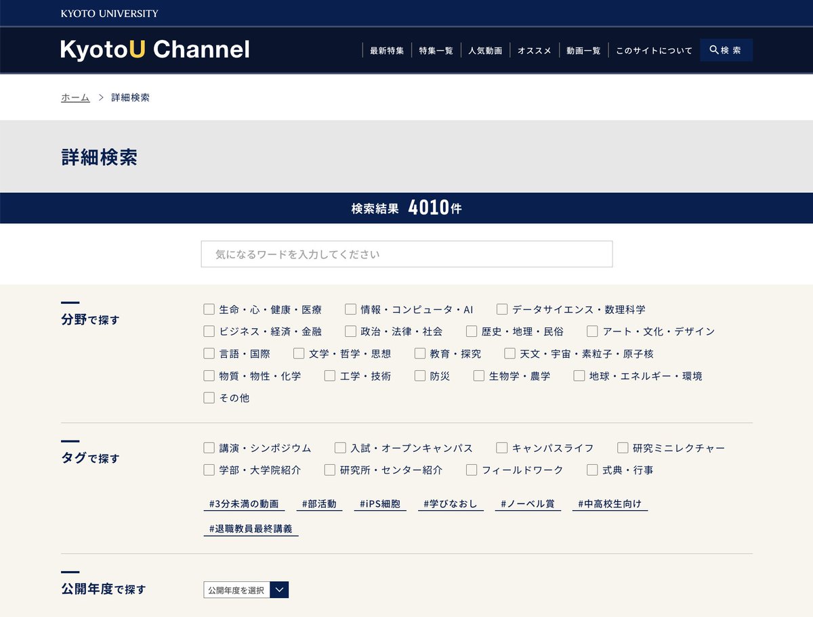813x617 pixels.
Task: Select the #部活動 hashtag
Action: [319, 504]
